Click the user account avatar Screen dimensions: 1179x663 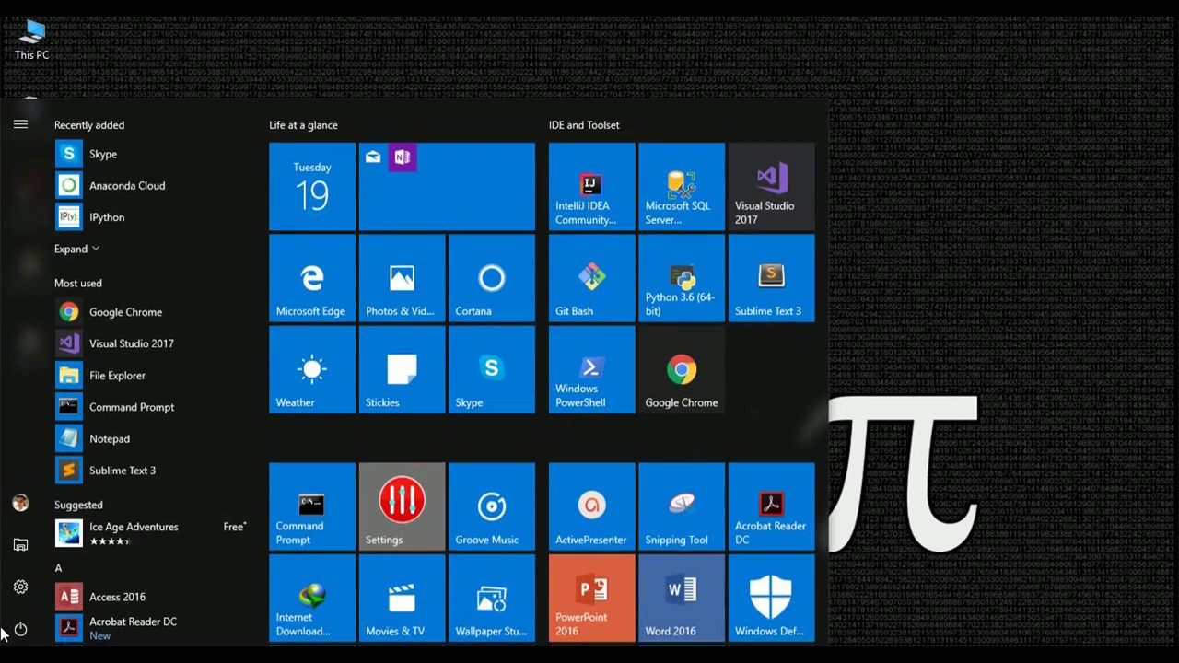coord(20,503)
